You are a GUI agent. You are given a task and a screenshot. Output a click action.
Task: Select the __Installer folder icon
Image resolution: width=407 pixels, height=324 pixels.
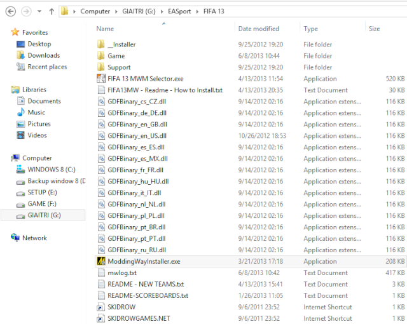[101, 44]
